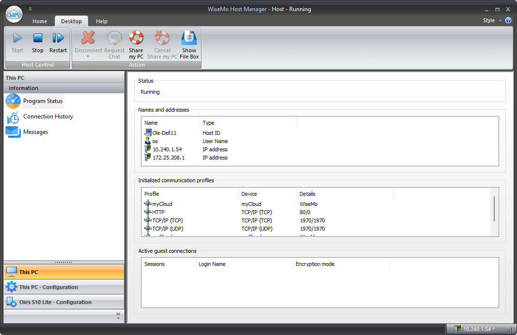Expand the quick access toolbar arrow
This screenshot has height=335, width=517.
coord(30,8)
